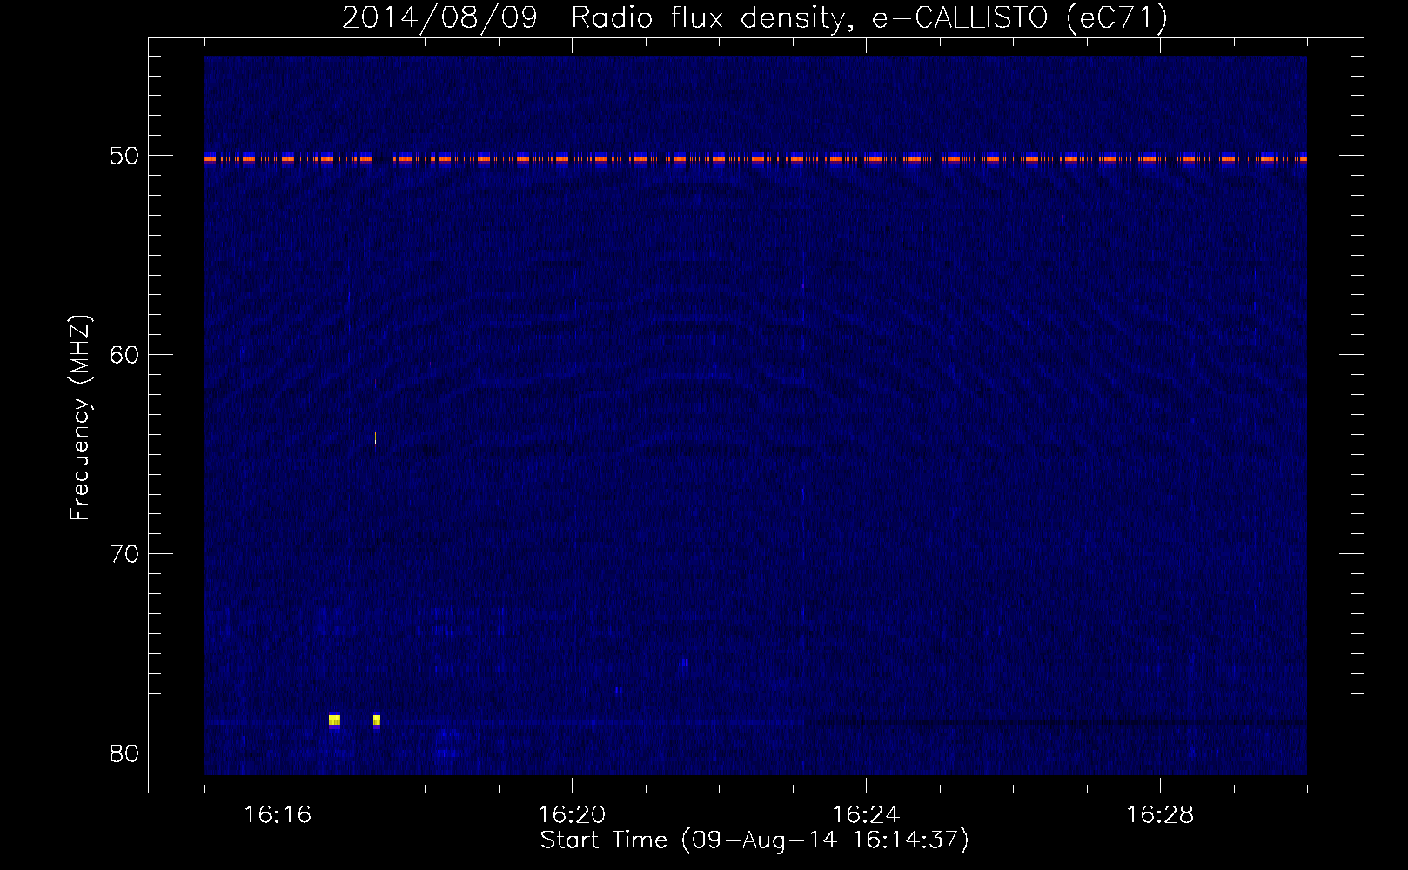Click the 80 frequency tick label

click(124, 753)
